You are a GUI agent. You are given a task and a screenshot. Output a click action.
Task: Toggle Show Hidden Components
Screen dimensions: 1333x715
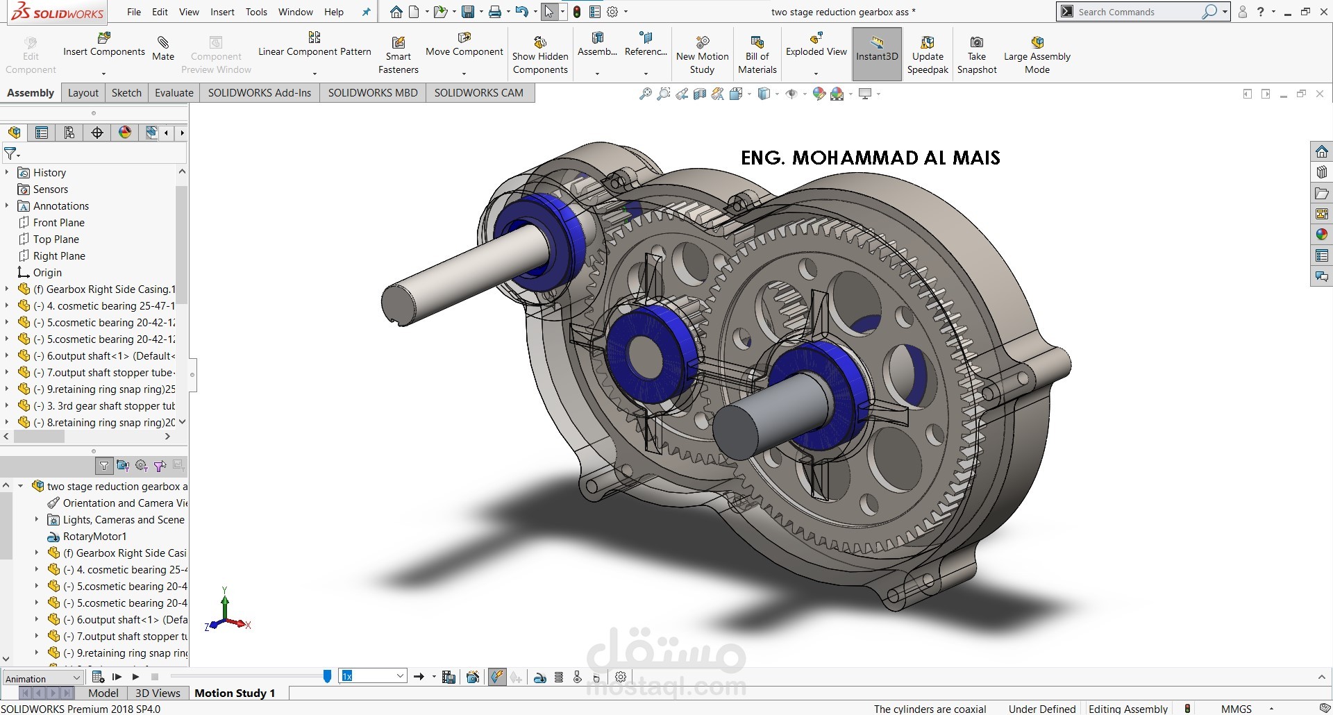click(x=540, y=53)
